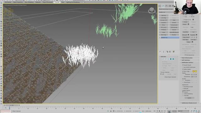
Task: Toggle Isoline Display checkbox
Action: (183, 69)
